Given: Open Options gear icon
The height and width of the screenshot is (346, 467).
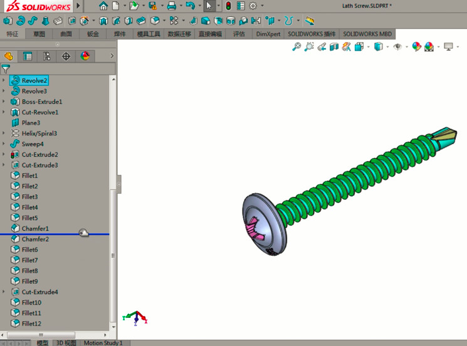Looking at the screenshot, I should pos(253,6).
